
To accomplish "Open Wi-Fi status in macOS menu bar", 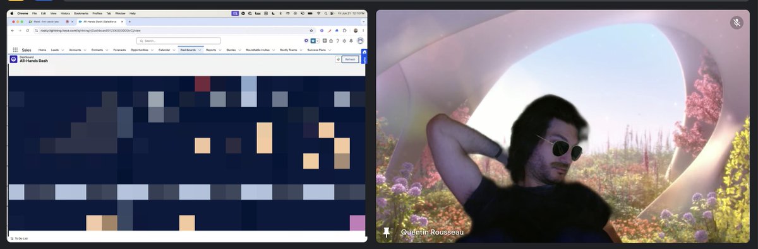I will [x=318, y=13].
